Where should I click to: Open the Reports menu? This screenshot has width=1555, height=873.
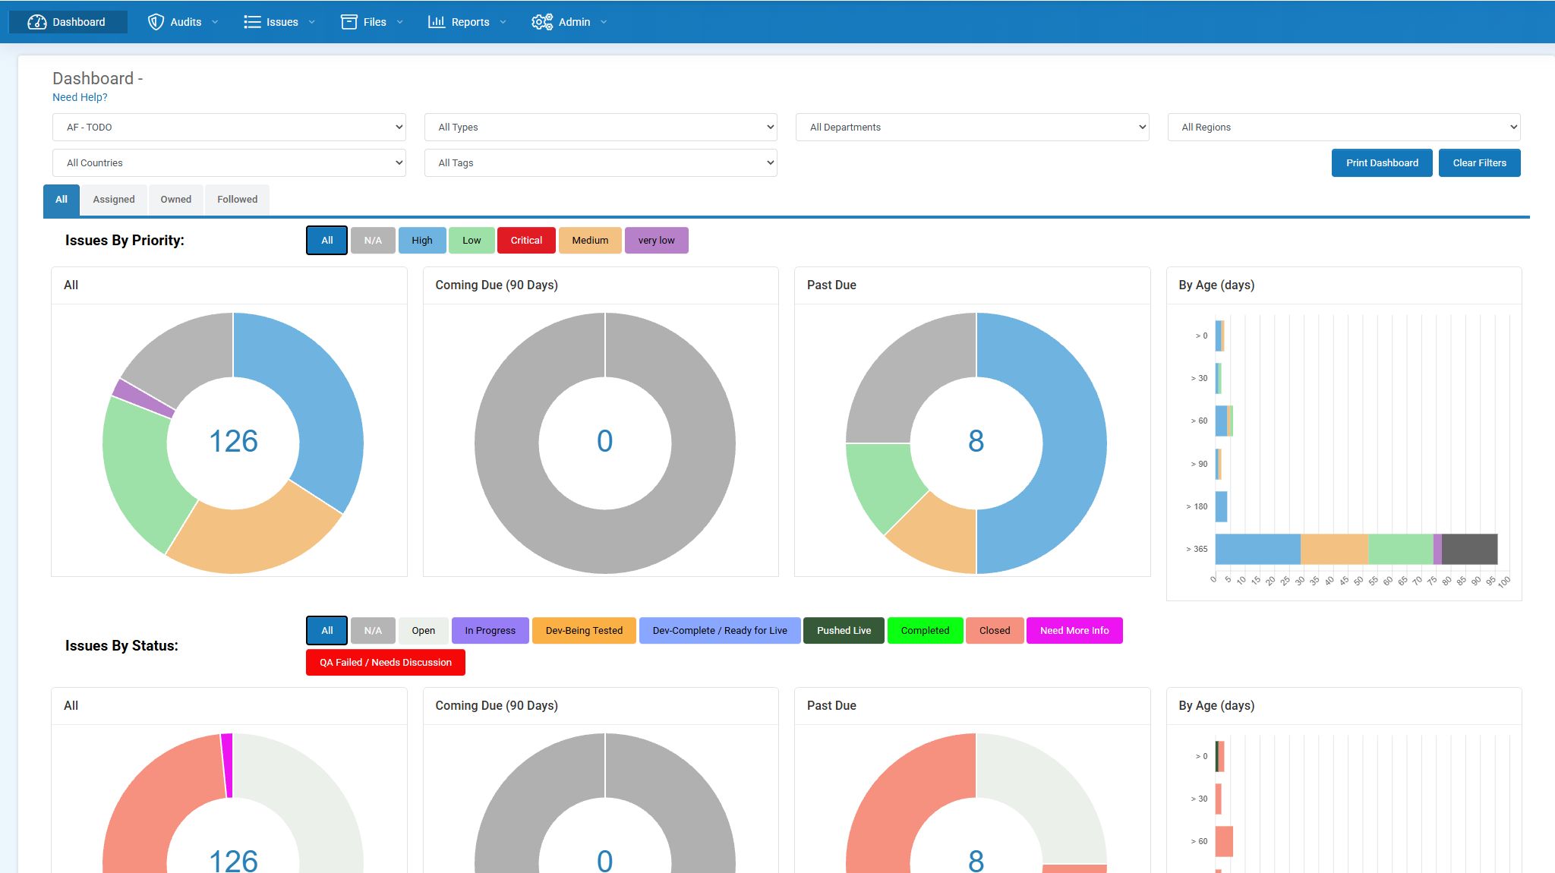point(466,22)
